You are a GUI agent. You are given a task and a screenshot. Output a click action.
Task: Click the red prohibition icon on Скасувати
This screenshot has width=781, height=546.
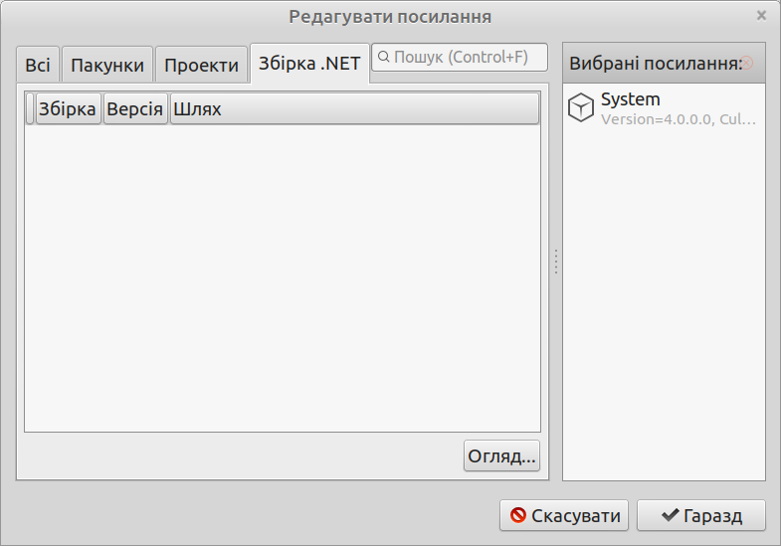coord(518,515)
